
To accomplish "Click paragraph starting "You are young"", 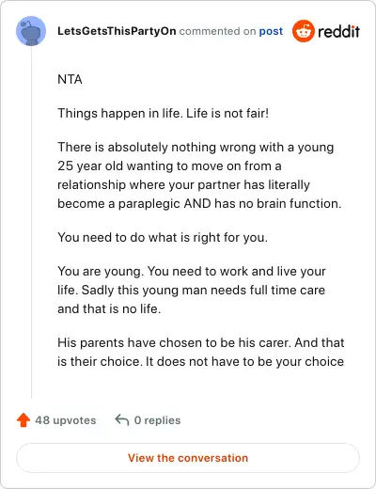I will pos(192,290).
